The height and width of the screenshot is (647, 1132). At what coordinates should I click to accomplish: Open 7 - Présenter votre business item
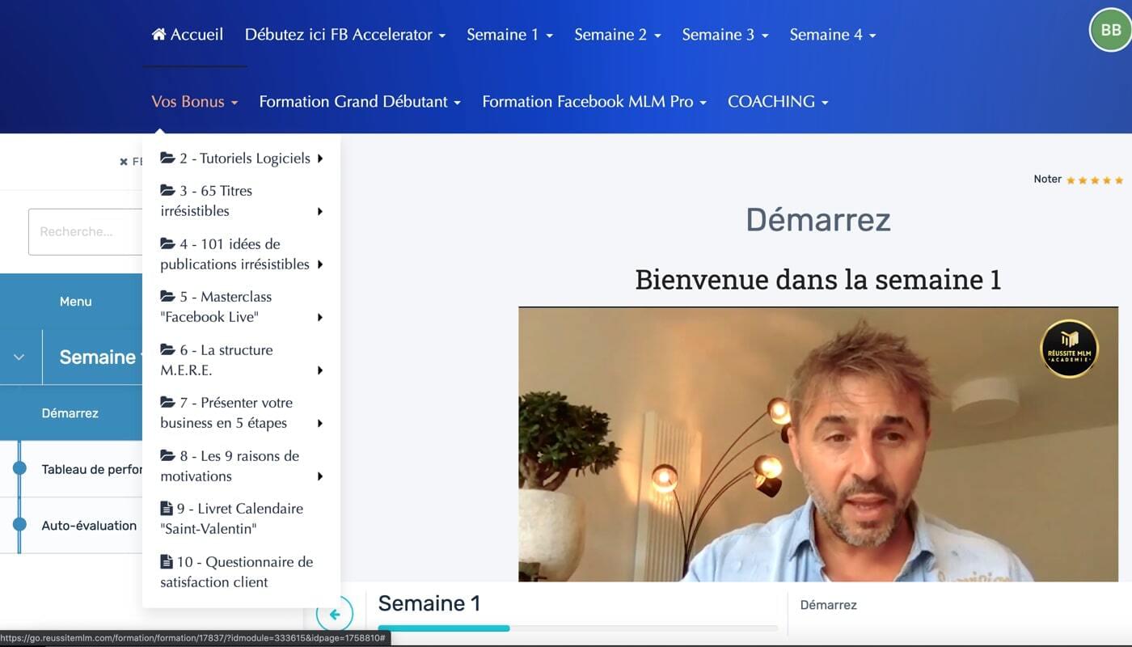(241, 412)
